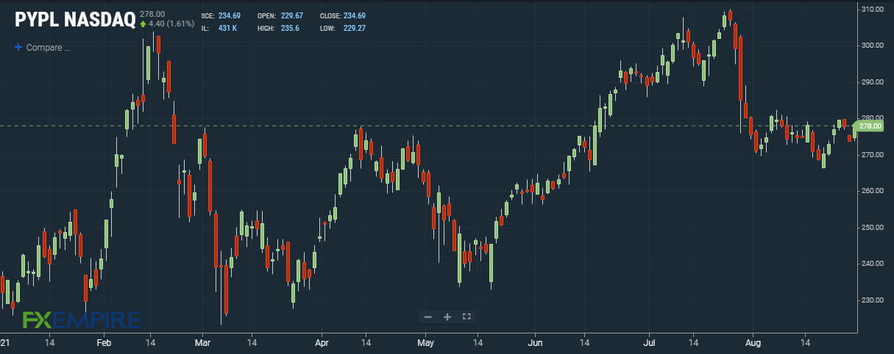
Task: Click the Jun label on time axis
Action: [536, 342]
